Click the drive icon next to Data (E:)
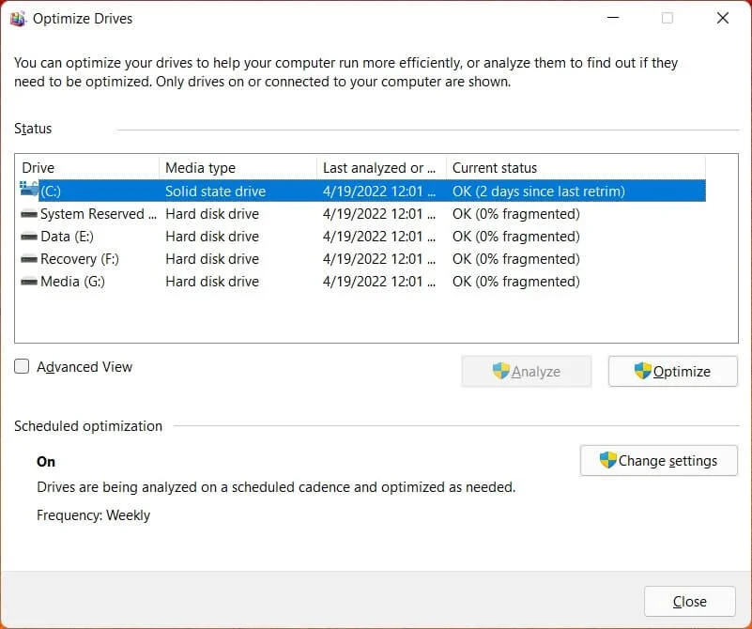The image size is (752, 629). pyautogui.click(x=29, y=236)
